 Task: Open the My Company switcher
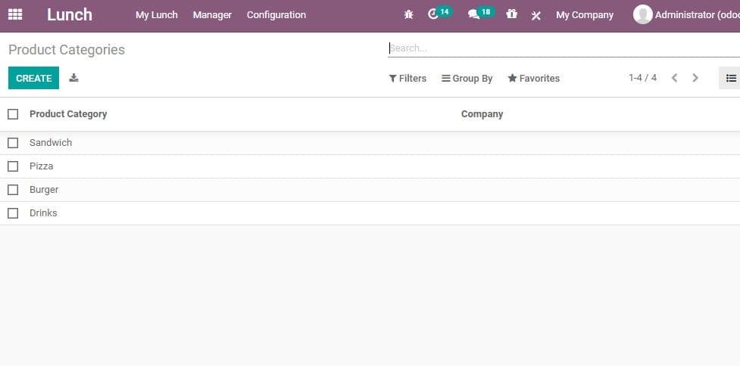[x=584, y=15]
